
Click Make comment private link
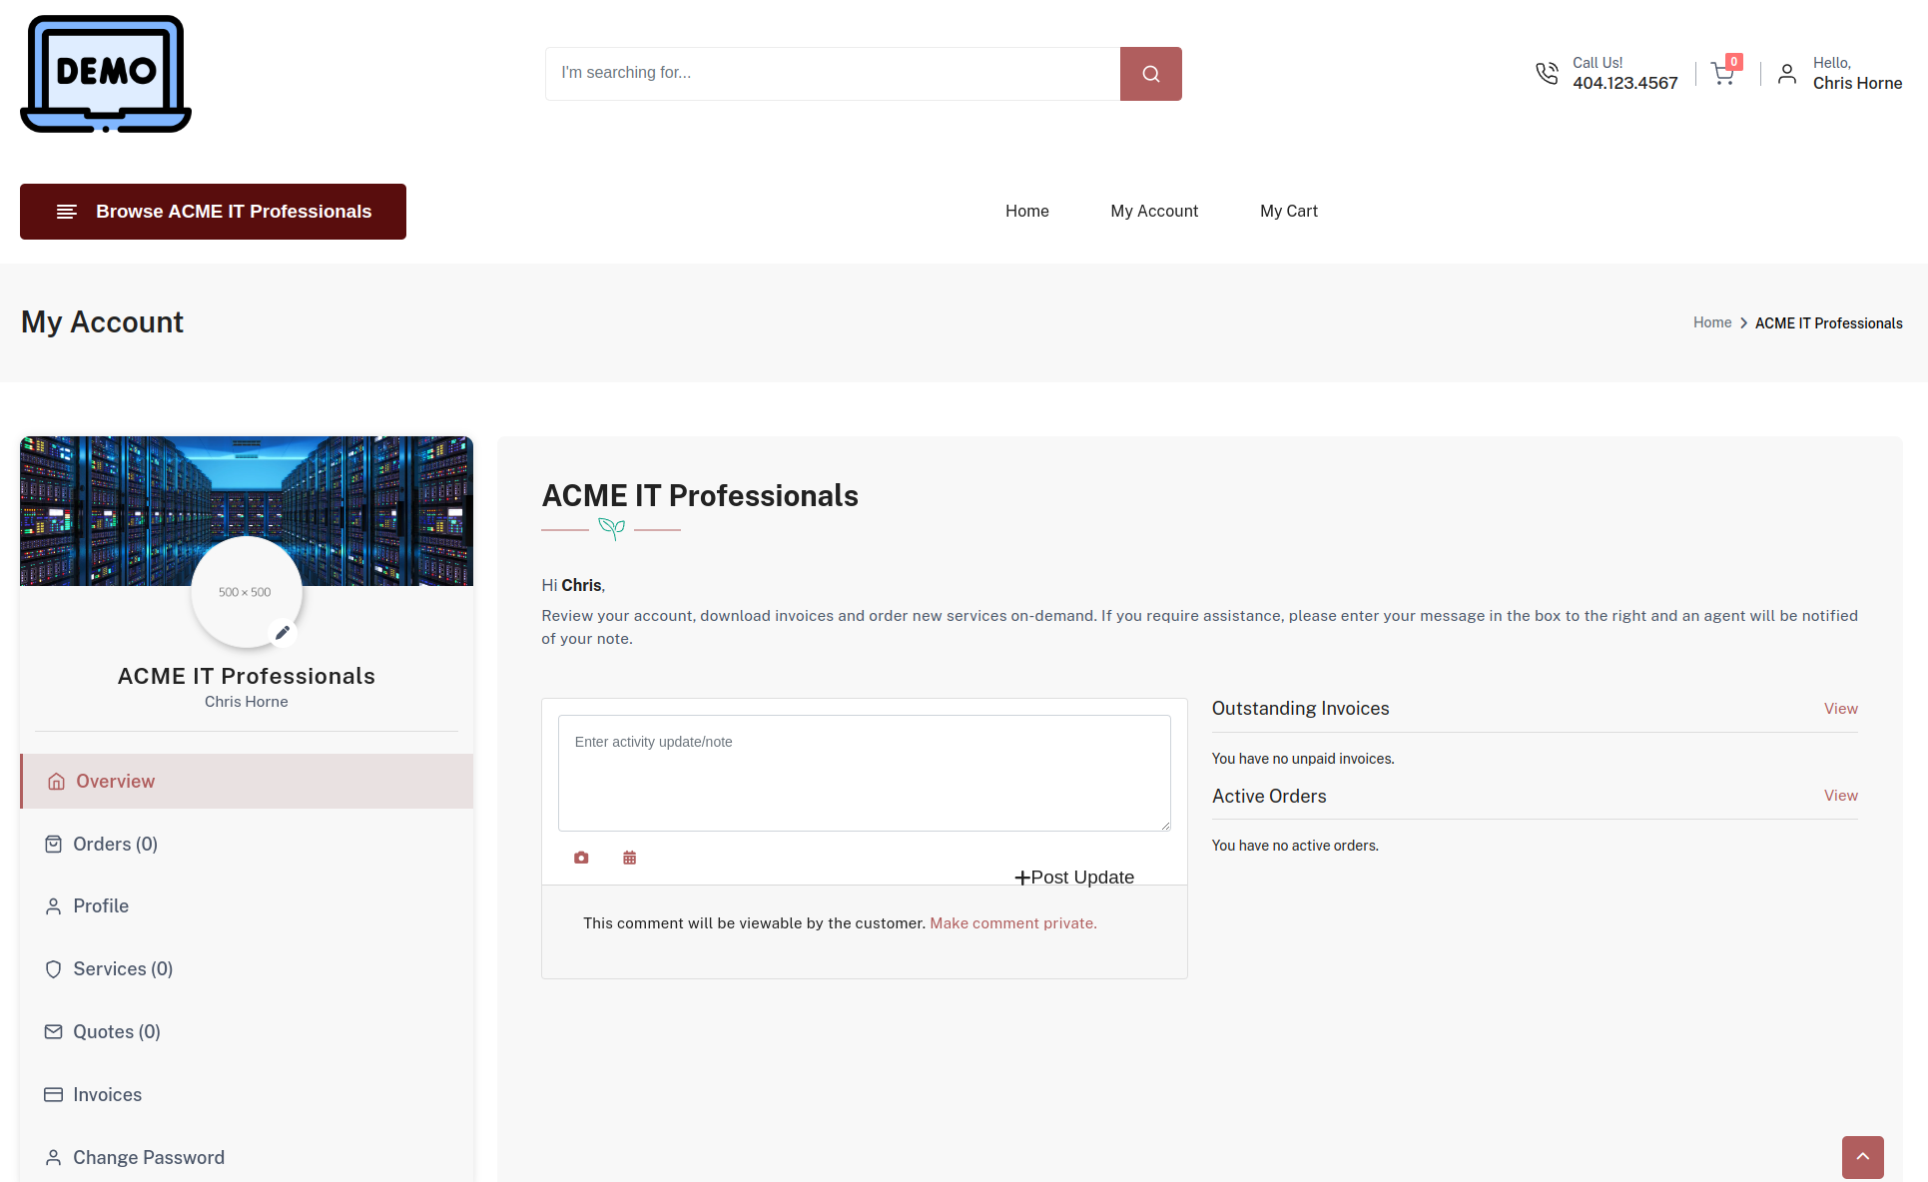(1013, 923)
